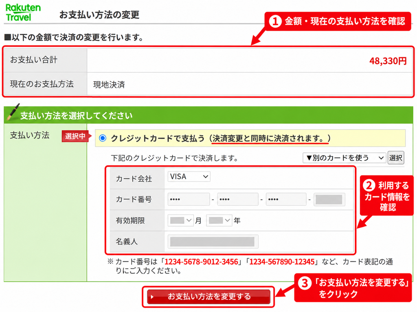Click the 現在のお支払方法 label
417x312 pixels.
click(x=42, y=84)
